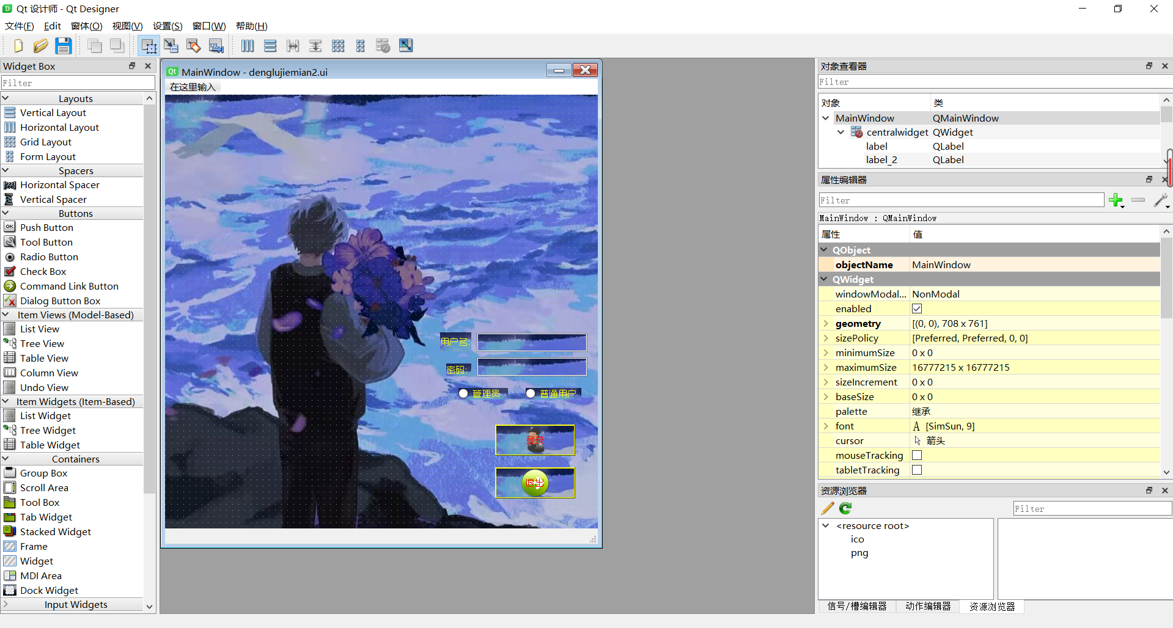The width and height of the screenshot is (1173, 628).
Task: Click the palette property value 继承
Action: (x=921, y=411)
